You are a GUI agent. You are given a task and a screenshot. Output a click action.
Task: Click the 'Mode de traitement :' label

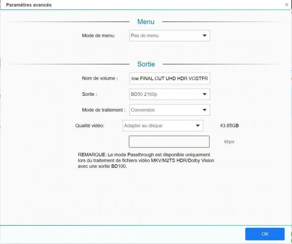click(x=104, y=110)
